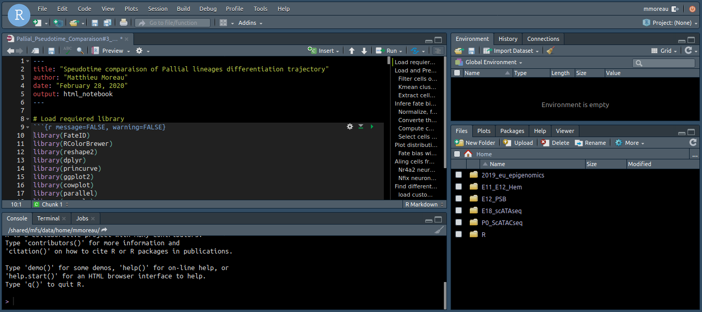Viewport: 702px width, 312px height.
Task: Switch to the History tab
Action: click(508, 39)
